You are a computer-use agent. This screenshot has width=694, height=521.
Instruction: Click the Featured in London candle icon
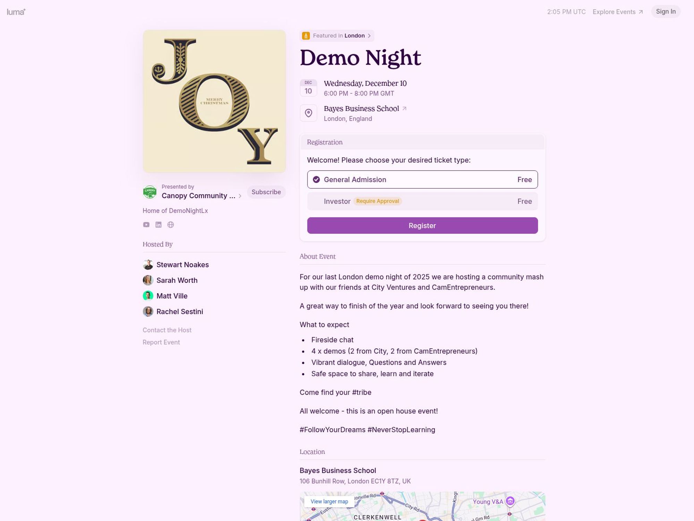tap(306, 35)
